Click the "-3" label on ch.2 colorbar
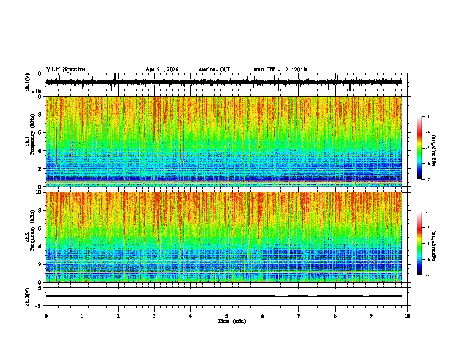The width and height of the screenshot is (459, 354). click(428, 212)
